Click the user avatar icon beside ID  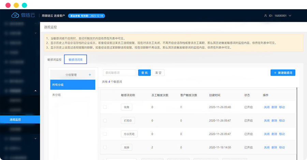point(266,16)
